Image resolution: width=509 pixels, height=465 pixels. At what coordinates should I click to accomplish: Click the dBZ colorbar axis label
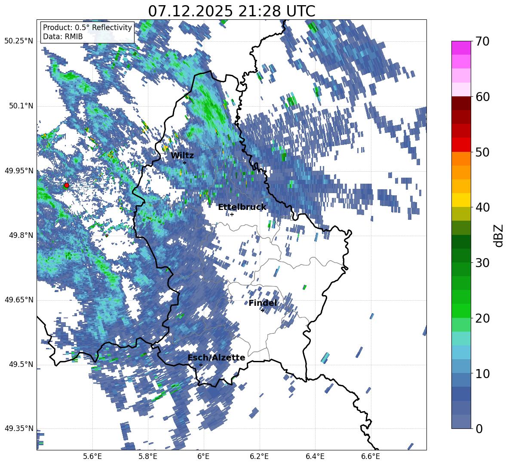[499, 235]
